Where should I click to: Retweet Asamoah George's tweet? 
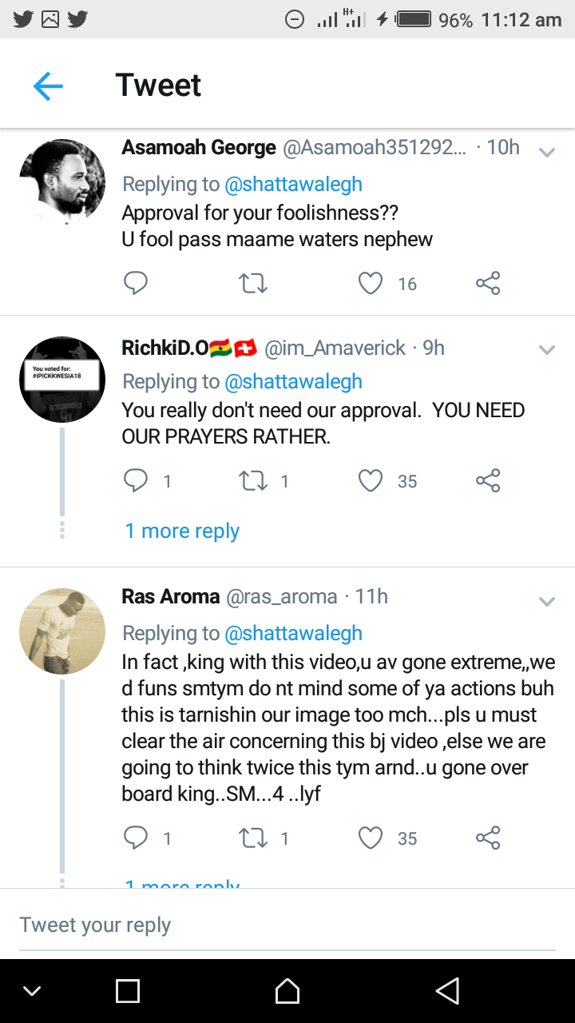point(253,284)
